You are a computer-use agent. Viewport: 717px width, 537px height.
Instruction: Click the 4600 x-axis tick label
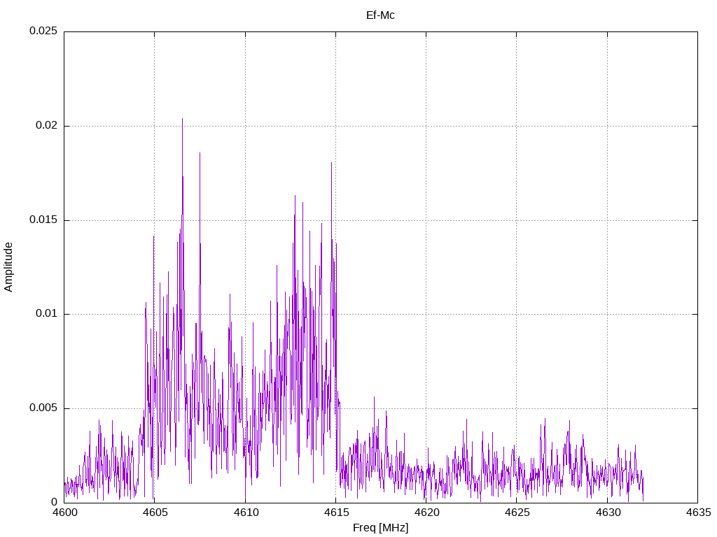64,513
